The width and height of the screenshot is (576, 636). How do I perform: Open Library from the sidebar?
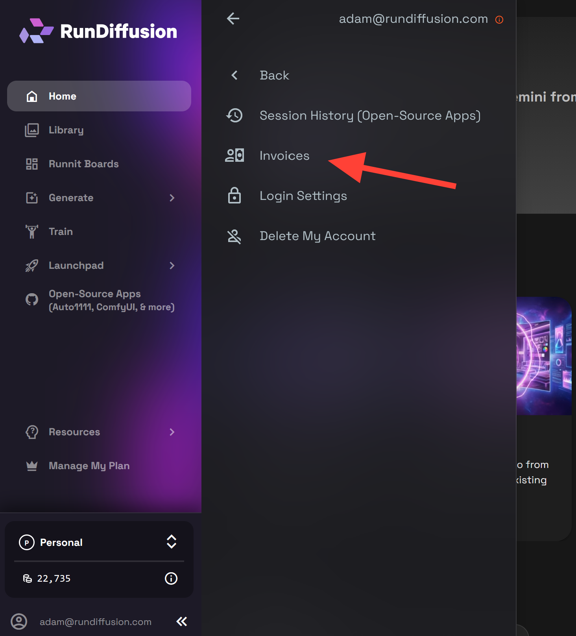99,130
